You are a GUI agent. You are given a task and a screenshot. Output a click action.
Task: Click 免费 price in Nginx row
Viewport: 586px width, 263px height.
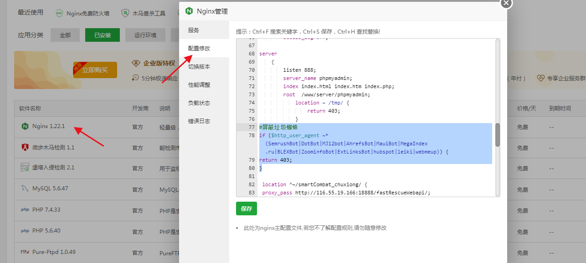point(523,127)
